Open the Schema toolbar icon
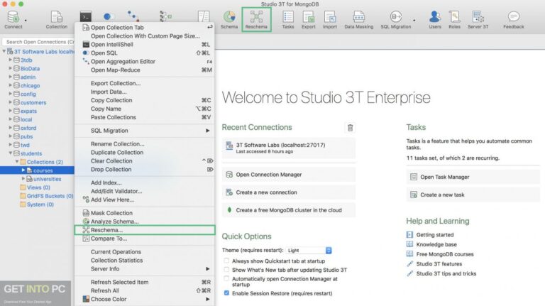Viewport: 545px width, 306px height. tap(229, 16)
